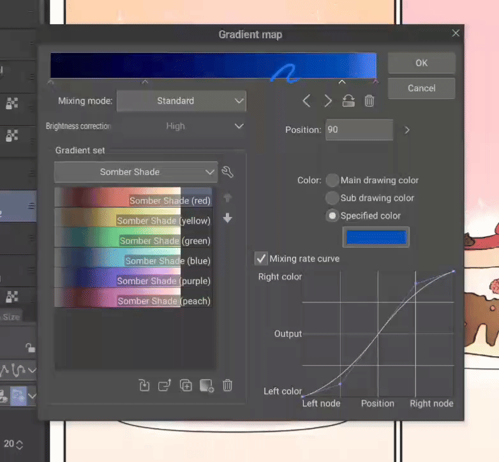Image resolution: width=499 pixels, height=462 pixels.
Task: Open the dropdown beside the curve tool icon
Action: click(32, 370)
